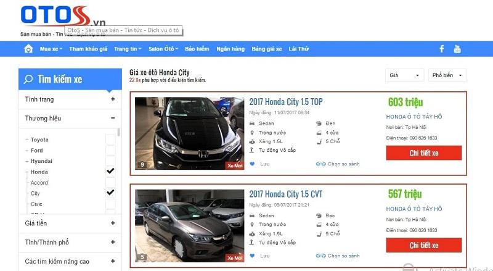Open the YouTube channel icon

(x=457, y=49)
